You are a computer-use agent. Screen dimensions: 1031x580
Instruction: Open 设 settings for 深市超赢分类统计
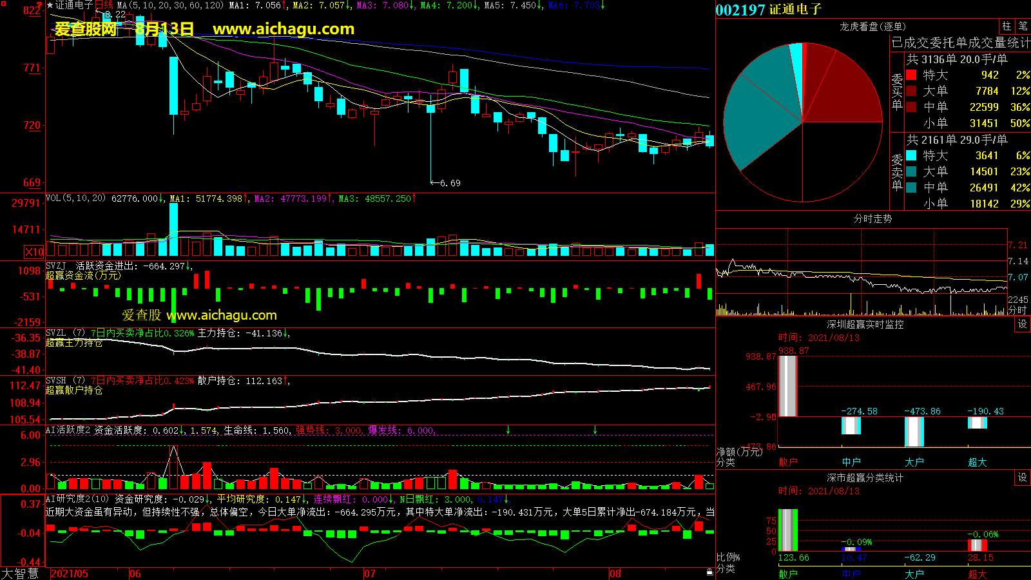[x=1022, y=478]
